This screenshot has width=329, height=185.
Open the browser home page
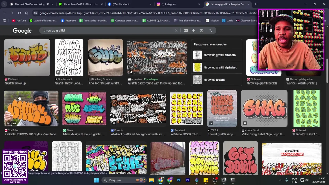[x=27, y=13]
